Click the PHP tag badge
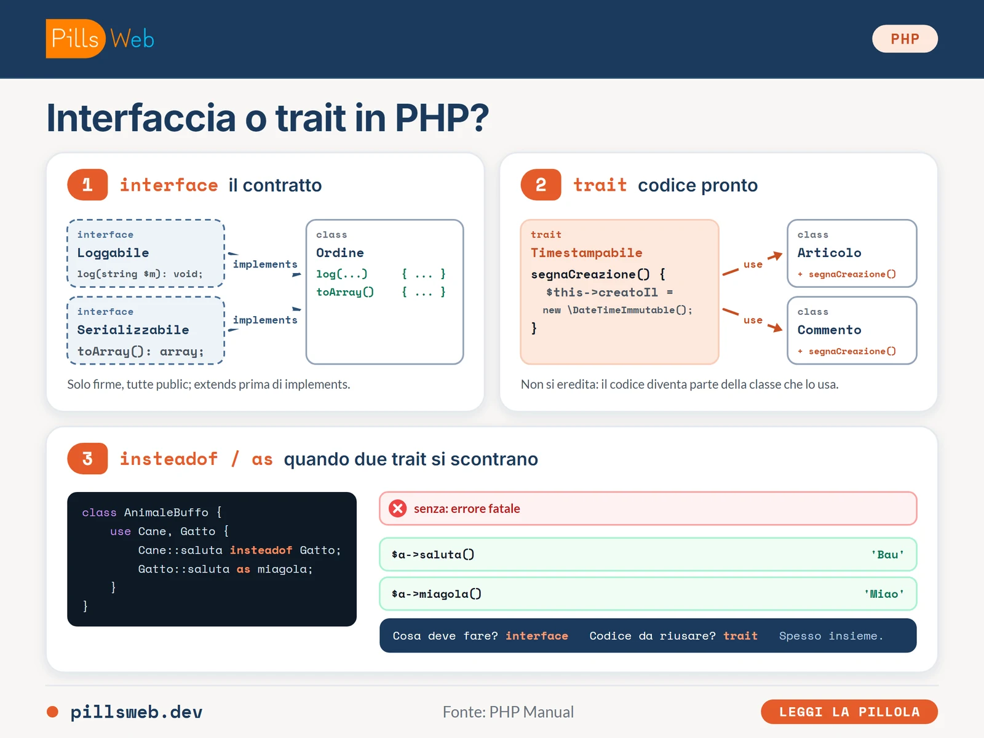984x738 pixels. [x=905, y=39]
